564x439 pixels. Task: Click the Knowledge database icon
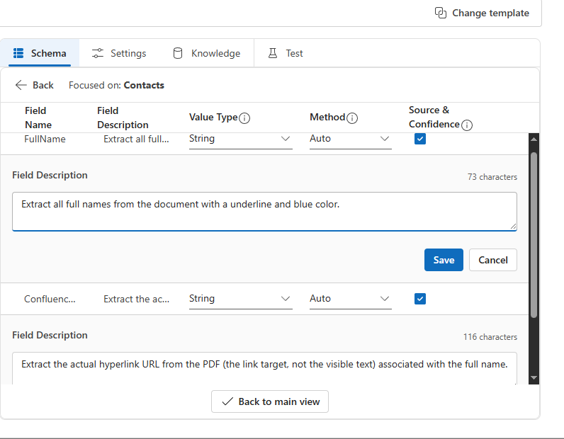tap(178, 53)
